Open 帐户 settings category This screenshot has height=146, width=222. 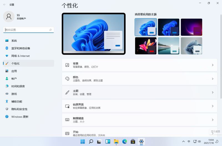click(x=29, y=79)
